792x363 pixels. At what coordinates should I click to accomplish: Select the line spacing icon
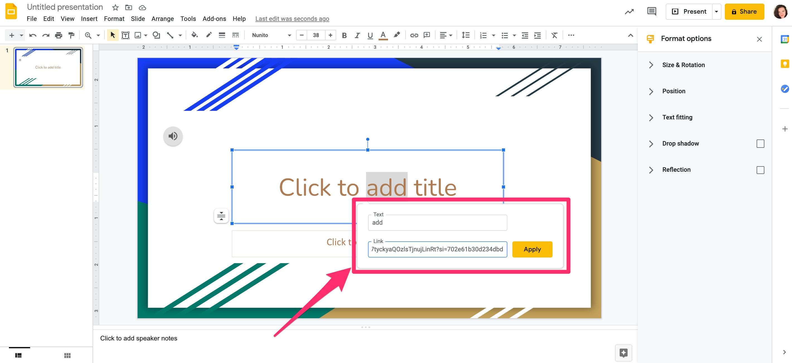point(465,35)
